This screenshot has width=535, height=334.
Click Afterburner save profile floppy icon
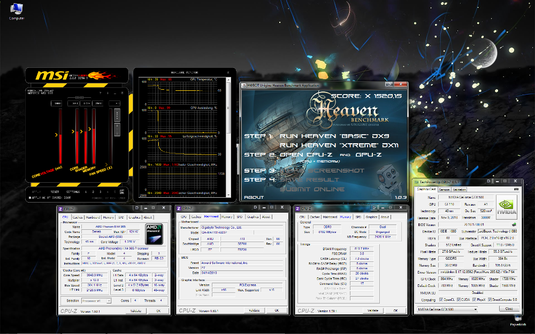tap(122, 192)
